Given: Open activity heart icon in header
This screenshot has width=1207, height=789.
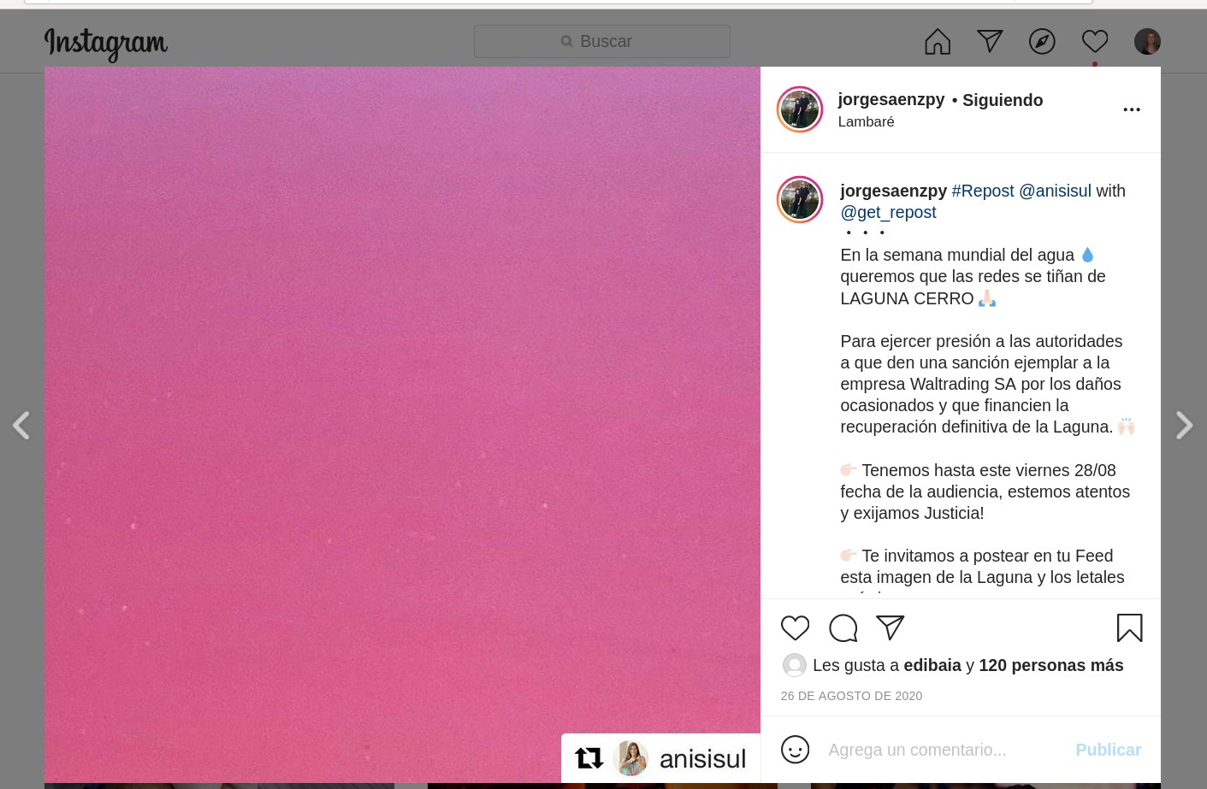Looking at the screenshot, I should tap(1095, 41).
